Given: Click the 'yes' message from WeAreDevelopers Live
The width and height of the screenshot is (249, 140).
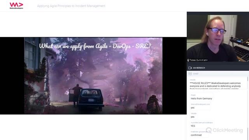Looking at the screenshot, I should pos(193,108).
